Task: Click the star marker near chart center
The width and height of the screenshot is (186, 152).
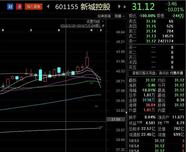Action: click(x=59, y=30)
